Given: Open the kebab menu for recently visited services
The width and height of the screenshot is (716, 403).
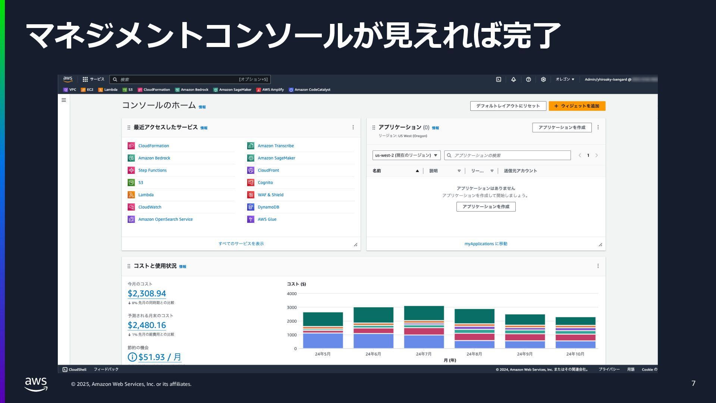Looking at the screenshot, I should click(353, 128).
